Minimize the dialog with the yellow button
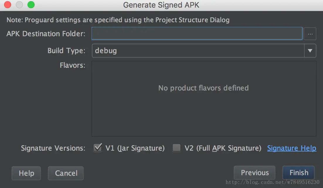 coord(19,5)
